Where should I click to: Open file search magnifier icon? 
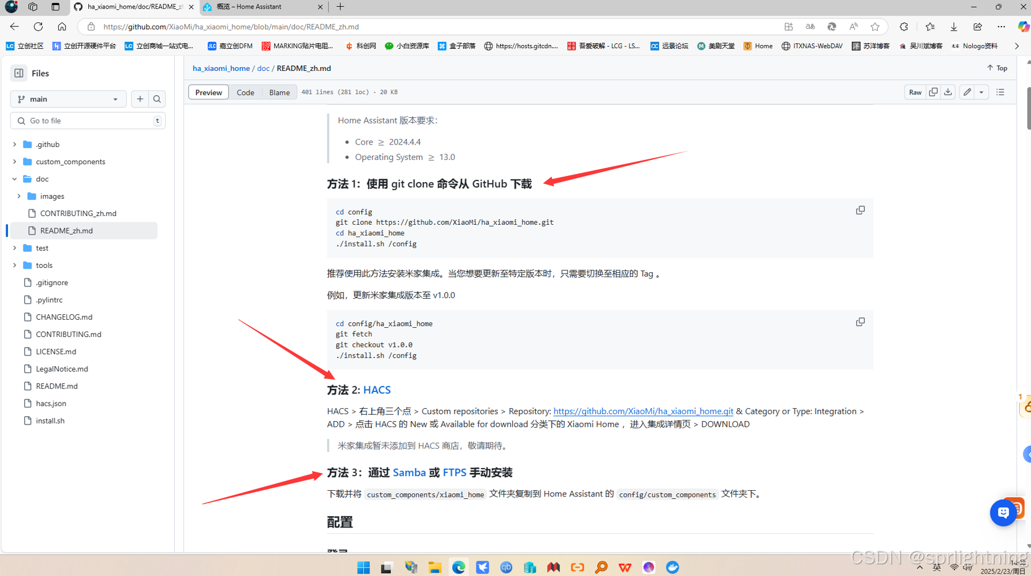[157, 99]
